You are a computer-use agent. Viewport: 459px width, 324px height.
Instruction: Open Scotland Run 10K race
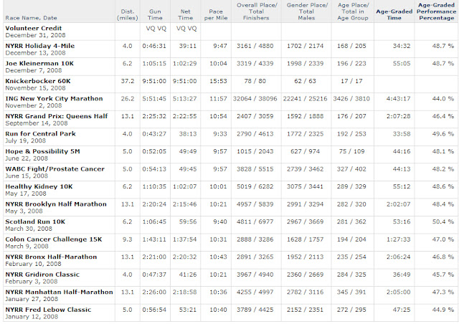click(x=35, y=221)
